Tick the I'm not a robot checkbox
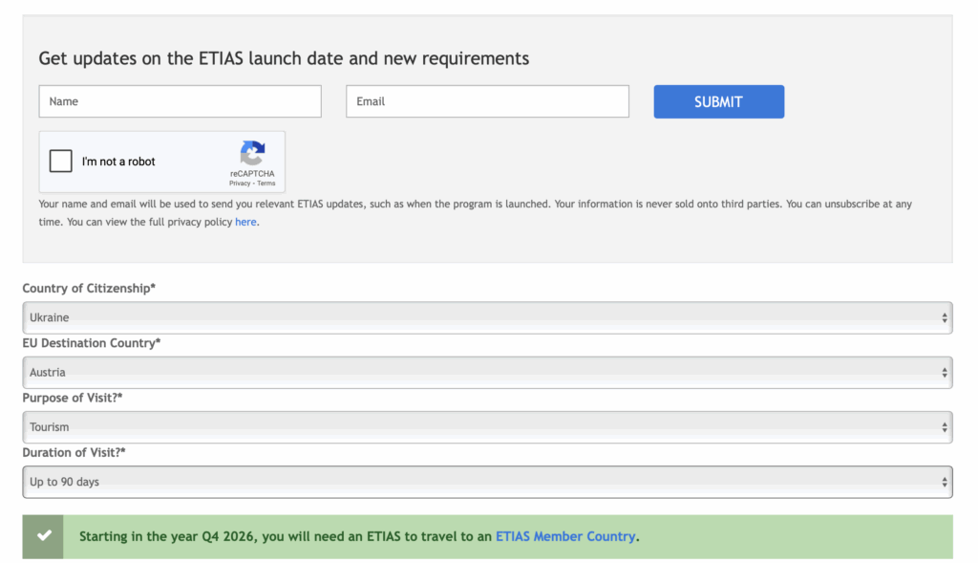This screenshot has width=978, height=563. point(60,161)
